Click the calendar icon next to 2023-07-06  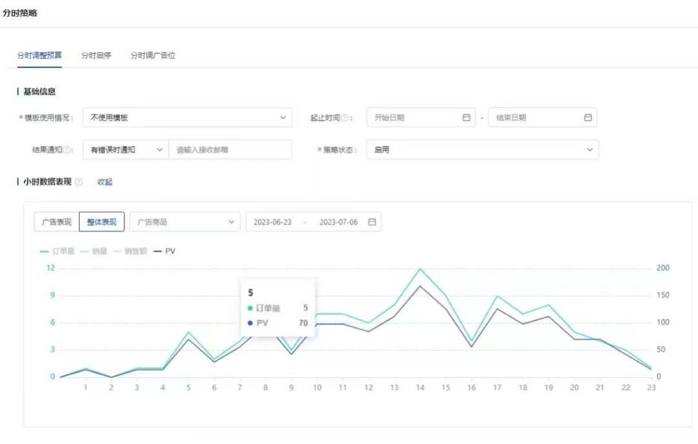point(372,221)
